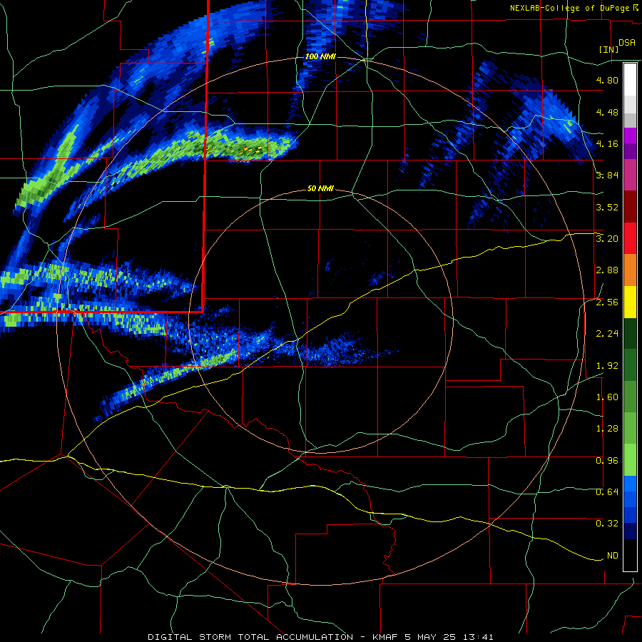
Task: Click the 100 NMI range ring label
Action: 320,56
